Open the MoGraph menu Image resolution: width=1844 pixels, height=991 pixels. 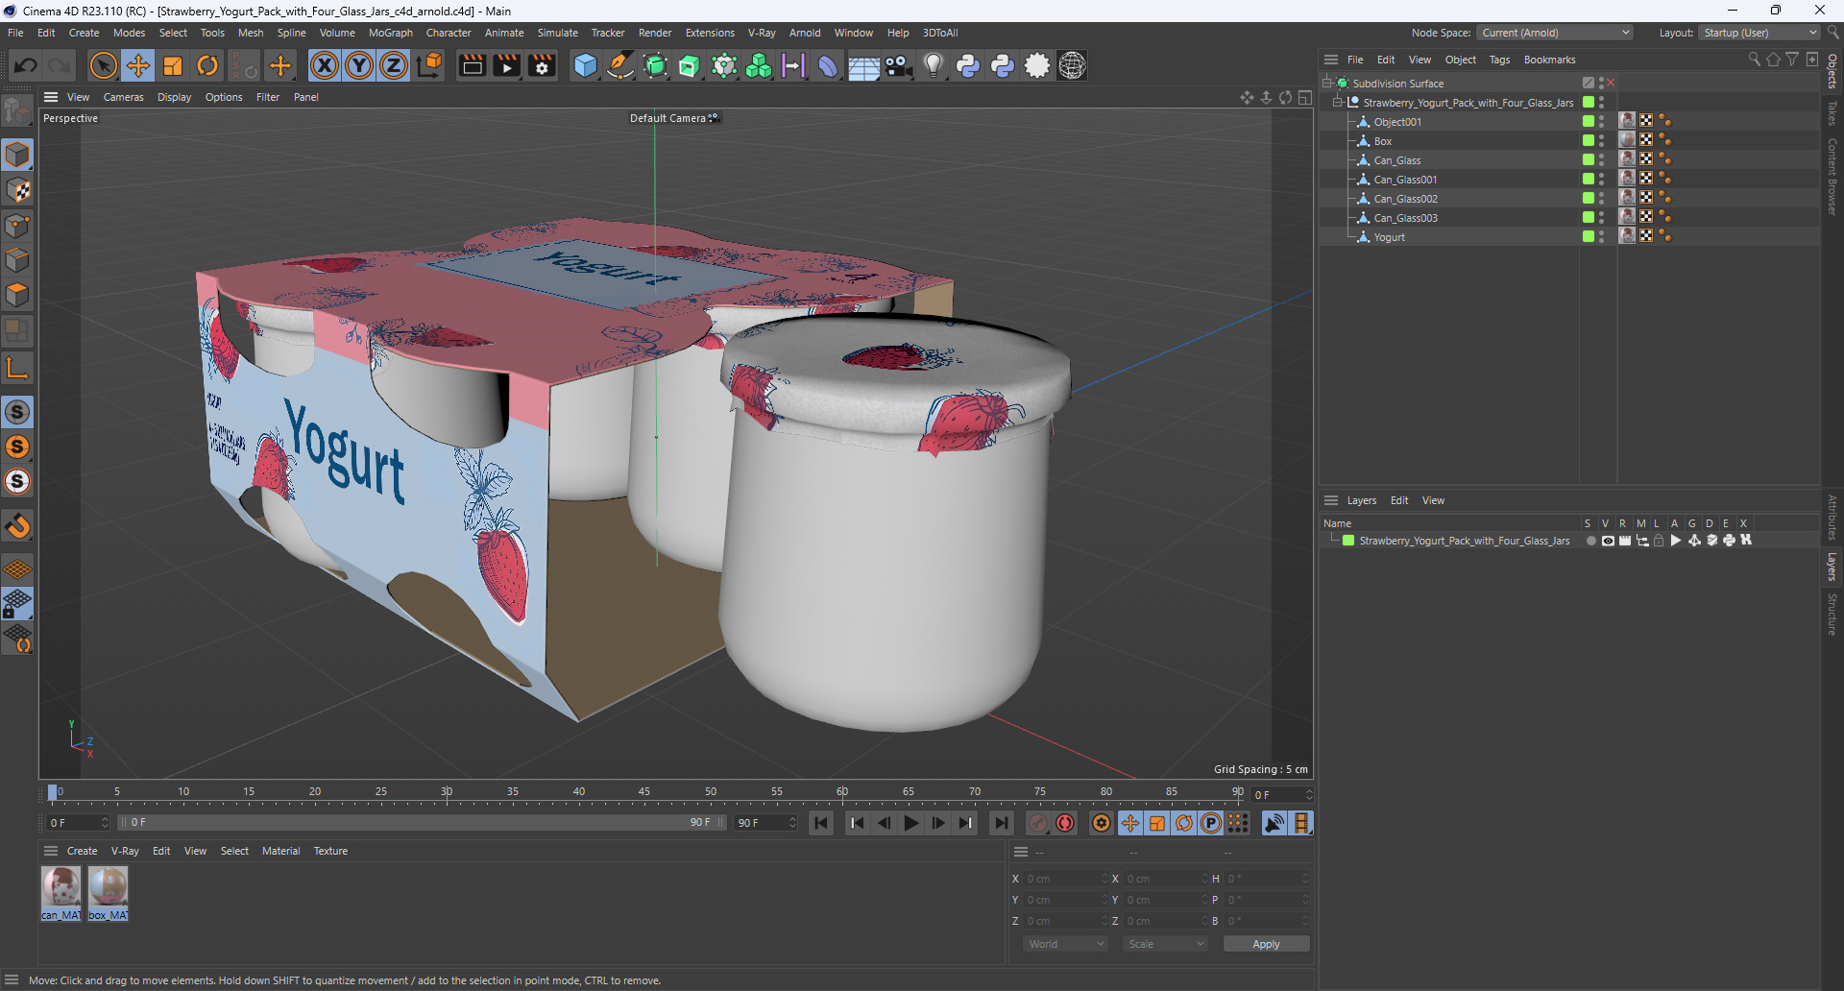click(x=390, y=33)
